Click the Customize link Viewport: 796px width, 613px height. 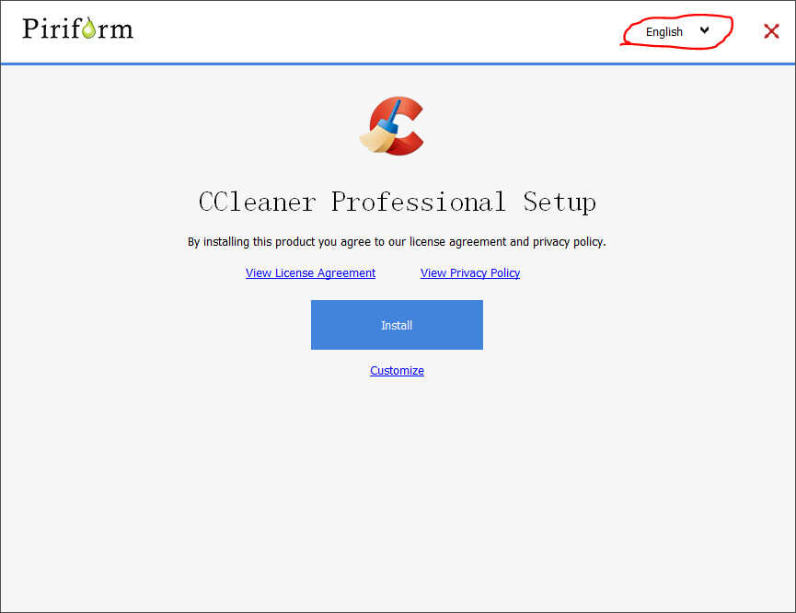(397, 371)
